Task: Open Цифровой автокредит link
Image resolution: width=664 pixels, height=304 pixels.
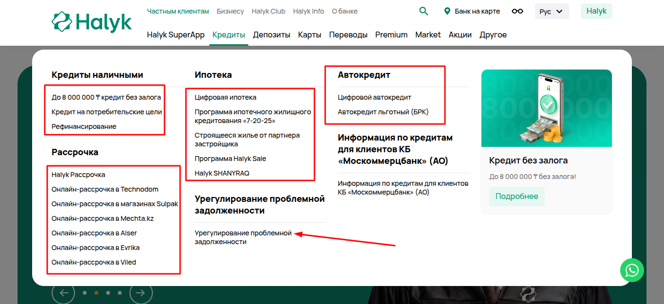Action: point(374,97)
